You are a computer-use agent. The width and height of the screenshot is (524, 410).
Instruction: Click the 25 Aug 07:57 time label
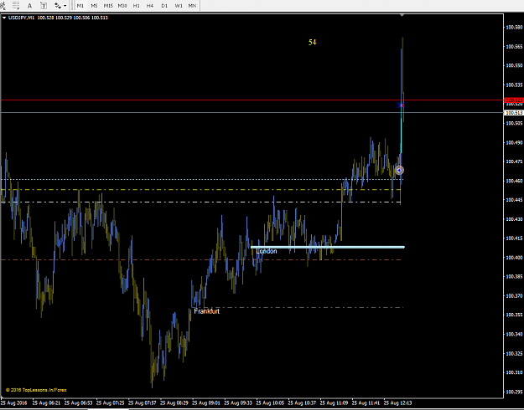143,403
